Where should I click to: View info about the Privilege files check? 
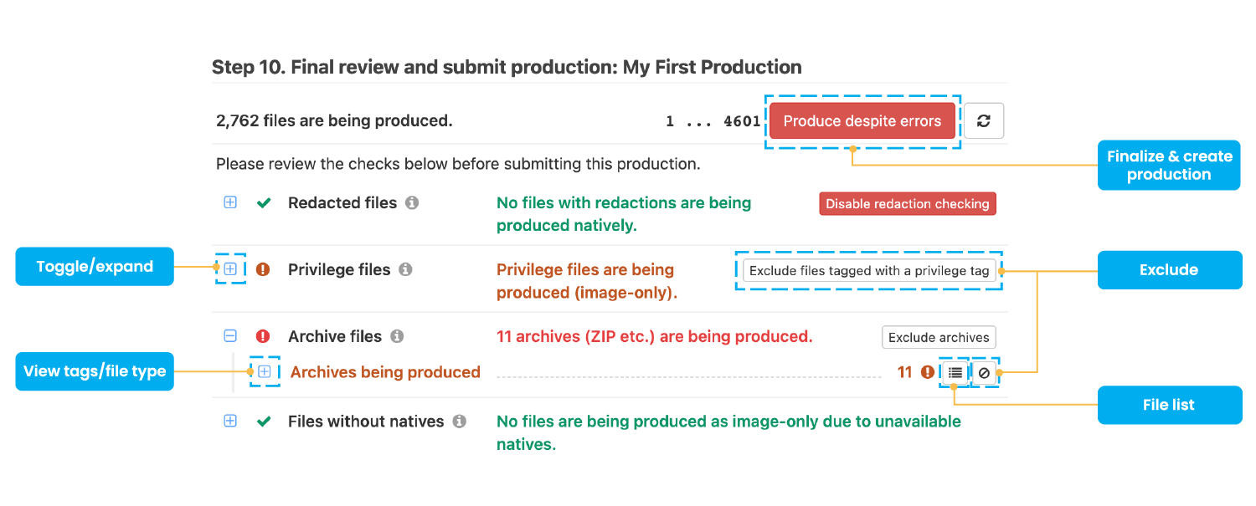click(x=406, y=269)
